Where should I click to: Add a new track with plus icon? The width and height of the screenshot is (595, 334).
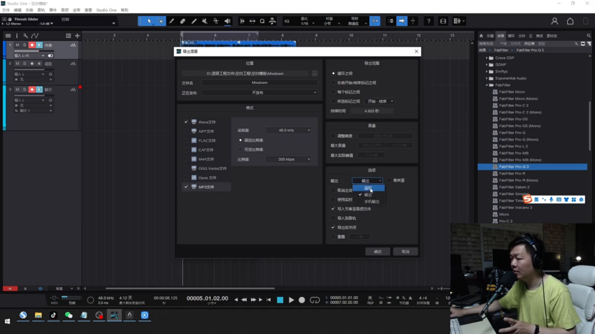(x=77, y=35)
